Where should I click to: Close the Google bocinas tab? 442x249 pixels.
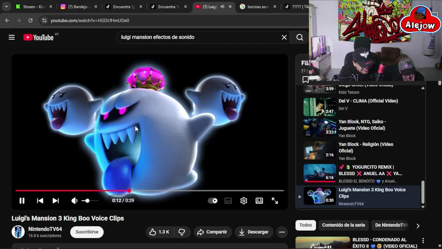(x=275, y=7)
